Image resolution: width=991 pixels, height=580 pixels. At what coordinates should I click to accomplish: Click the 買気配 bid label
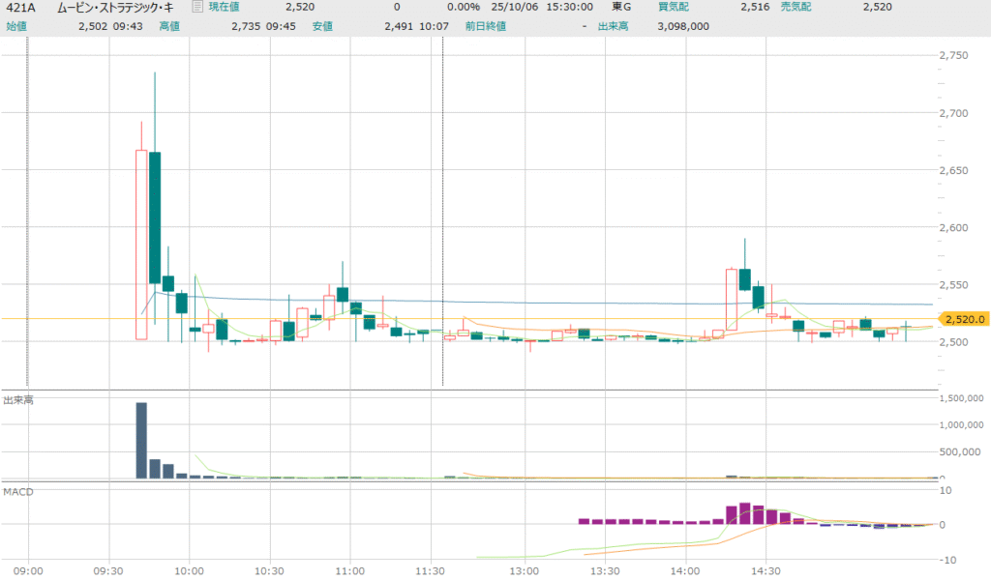[x=674, y=8]
